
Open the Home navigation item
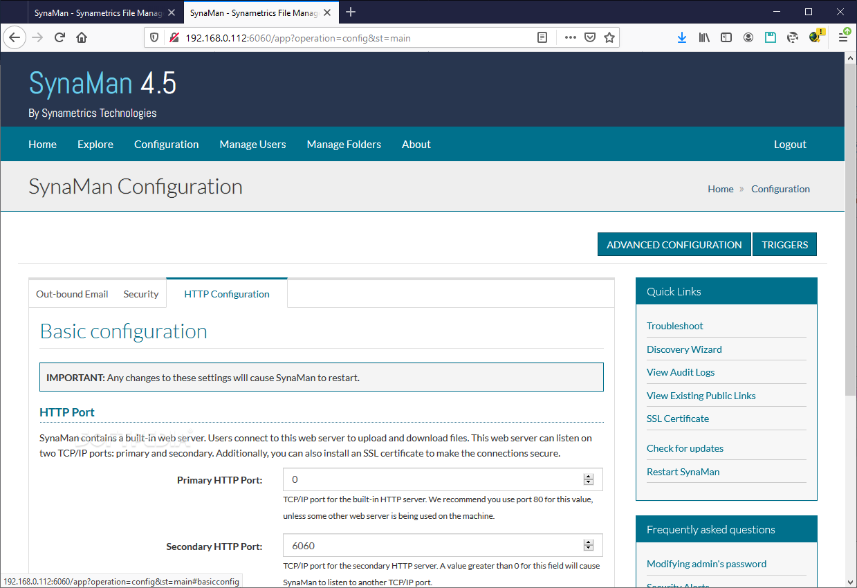tap(42, 144)
